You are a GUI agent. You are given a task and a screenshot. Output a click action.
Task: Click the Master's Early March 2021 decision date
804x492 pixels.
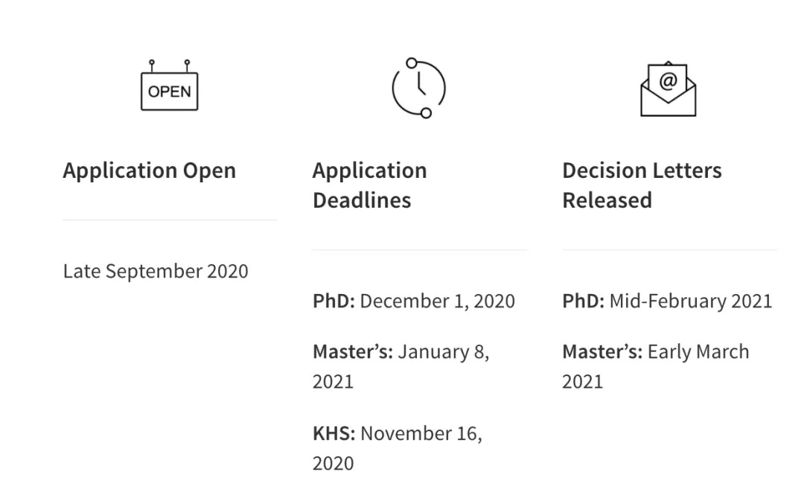point(656,366)
